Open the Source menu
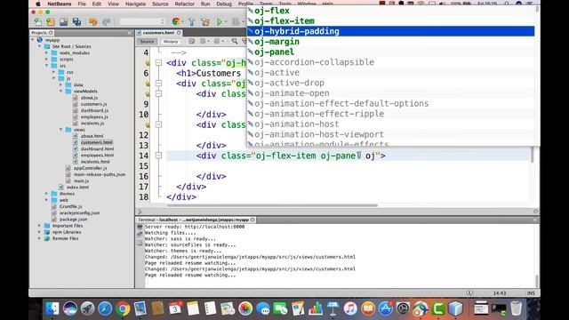569x320 pixels. pos(160,4)
